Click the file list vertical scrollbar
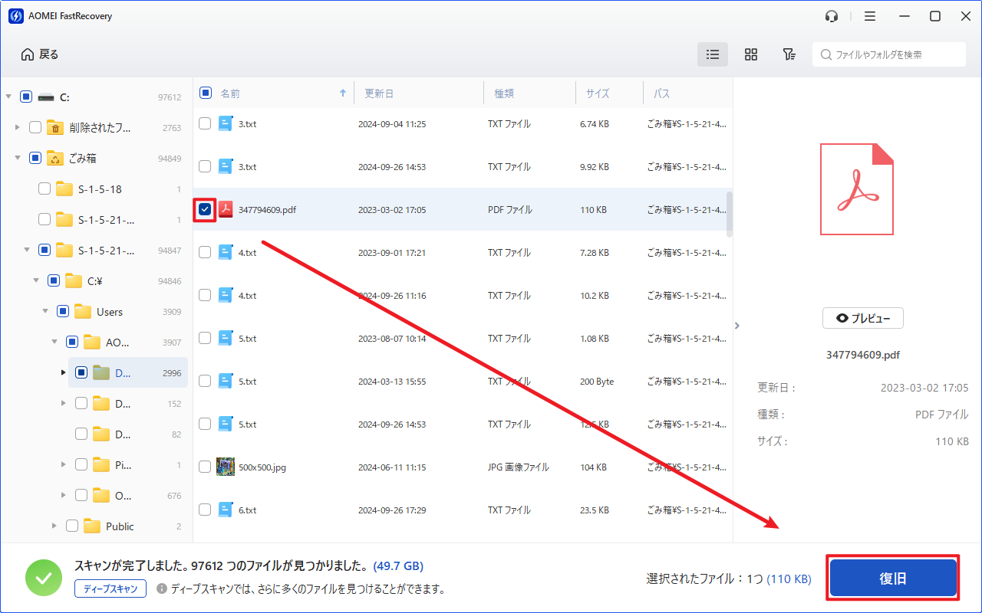 [729, 214]
